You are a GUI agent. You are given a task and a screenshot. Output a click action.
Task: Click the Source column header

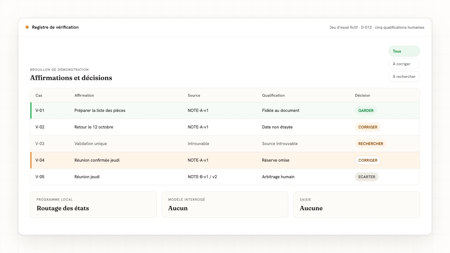[194, 95]
